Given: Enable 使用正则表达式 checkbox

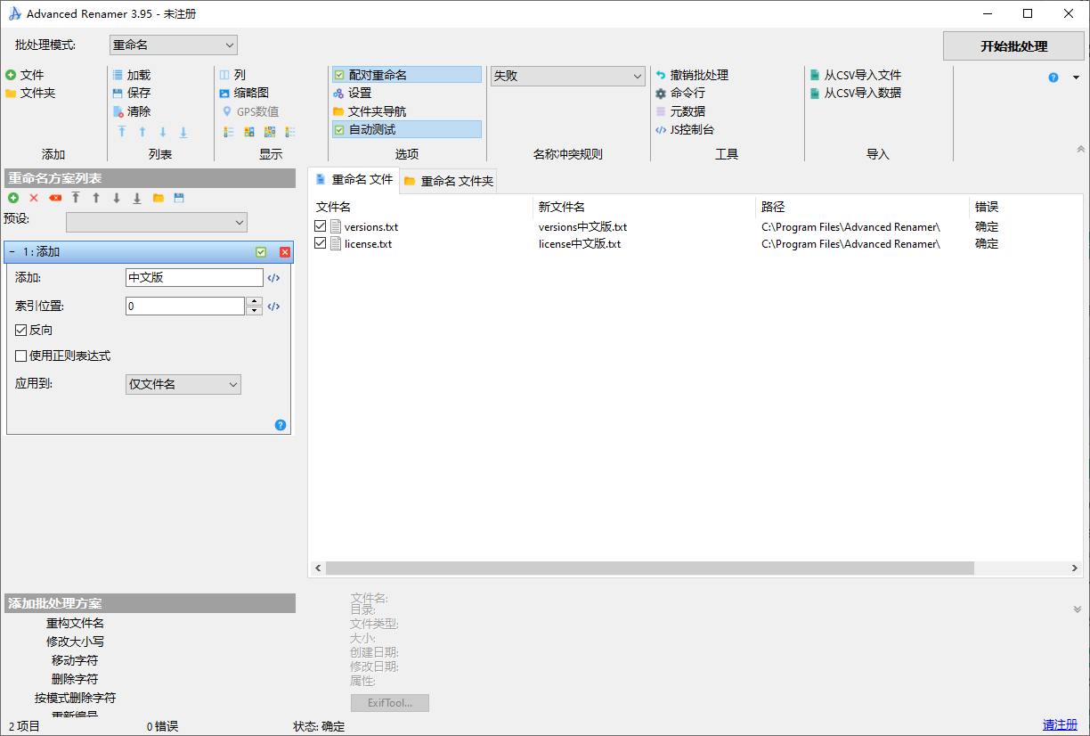Looking at the screenshot, I should point(21,356).
